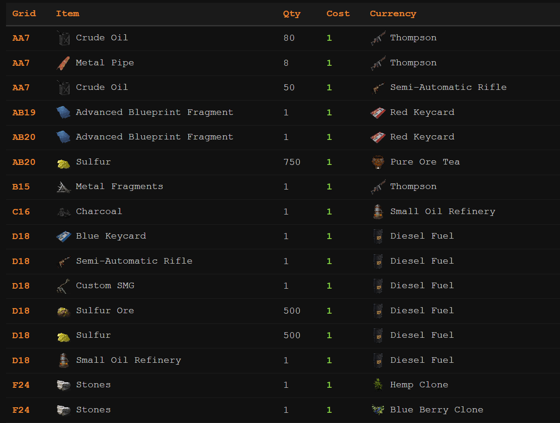This screenshot has width=560, height=423.
Task: Click the Semi-Automatic Rifle currency icon
Action: [378, 88]
